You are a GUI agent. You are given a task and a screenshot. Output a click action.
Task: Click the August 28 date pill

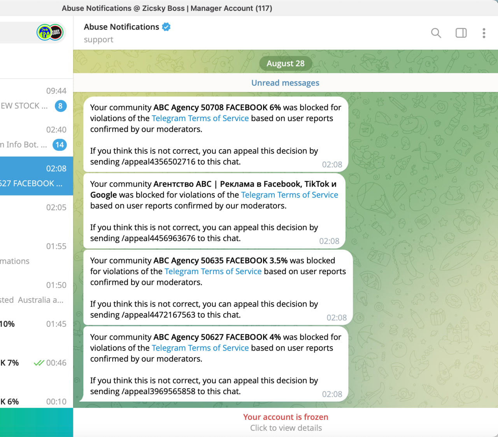click(x=286, y=63)
